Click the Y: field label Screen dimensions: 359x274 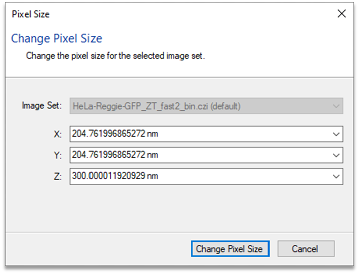[58, 156]
